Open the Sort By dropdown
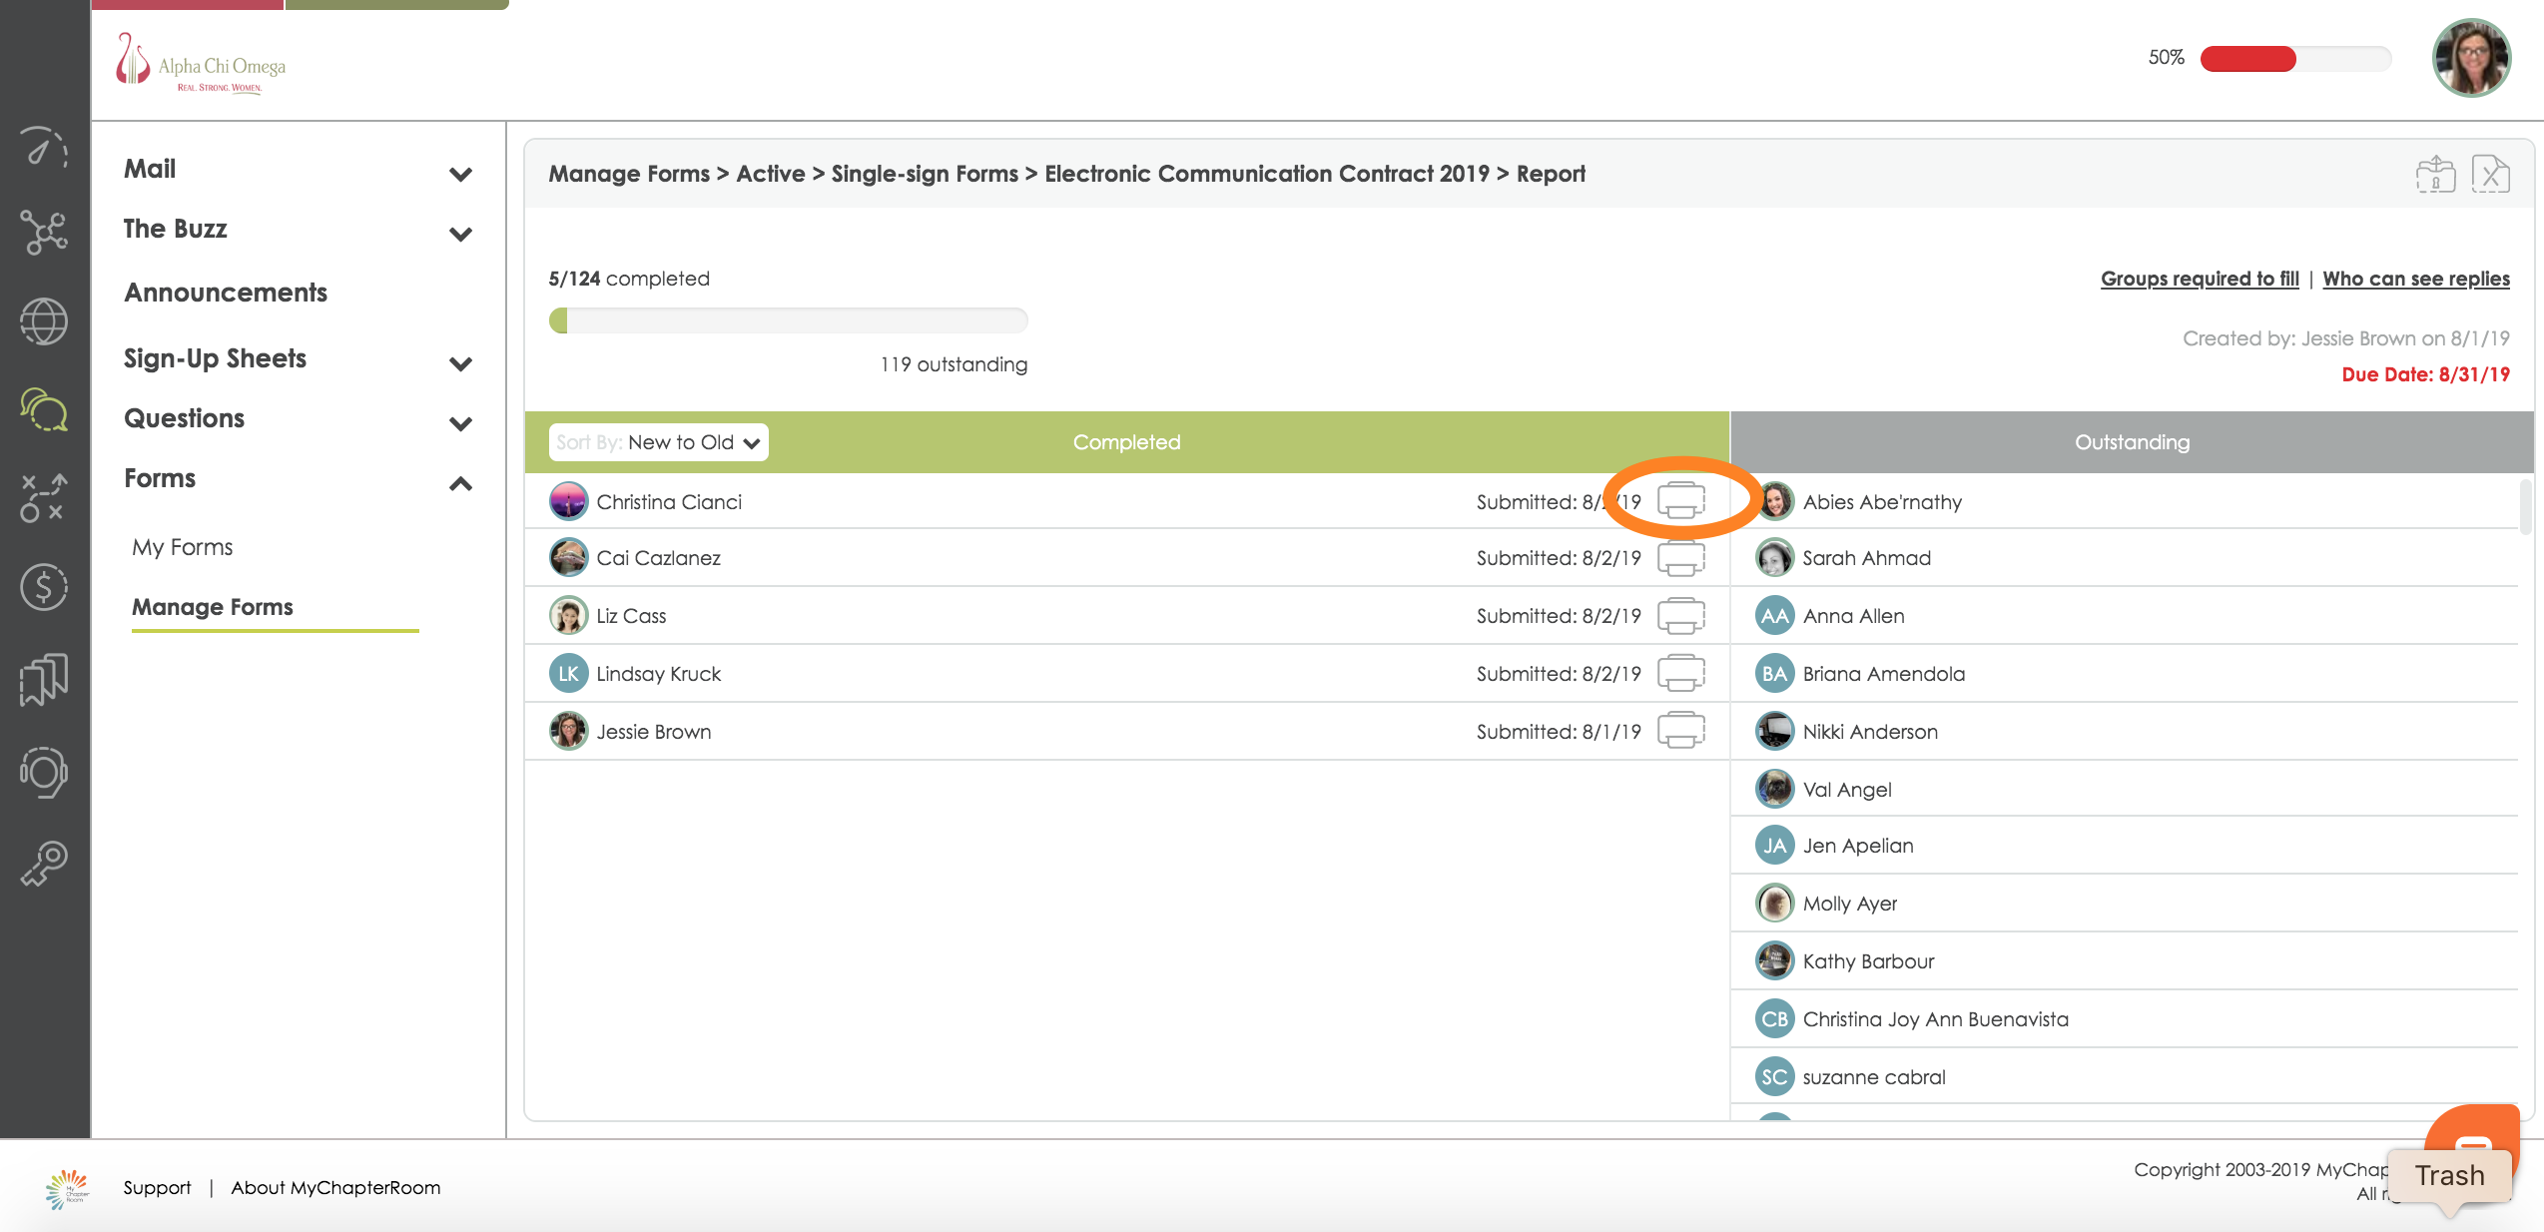Screen dimensions: 2544x1232 [659, 442]
